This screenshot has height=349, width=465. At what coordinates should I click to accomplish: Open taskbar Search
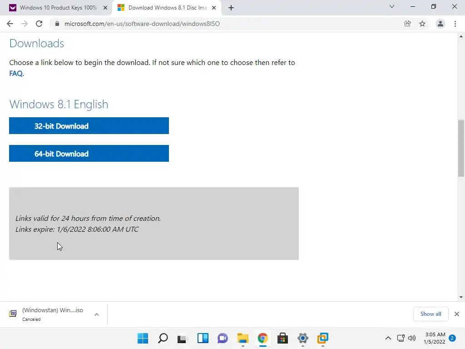pyautogui.click(x=163, y=338)
